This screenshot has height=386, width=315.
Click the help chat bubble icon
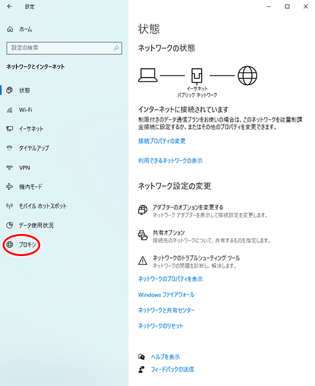pyautogui.click(x=141, y=357)
